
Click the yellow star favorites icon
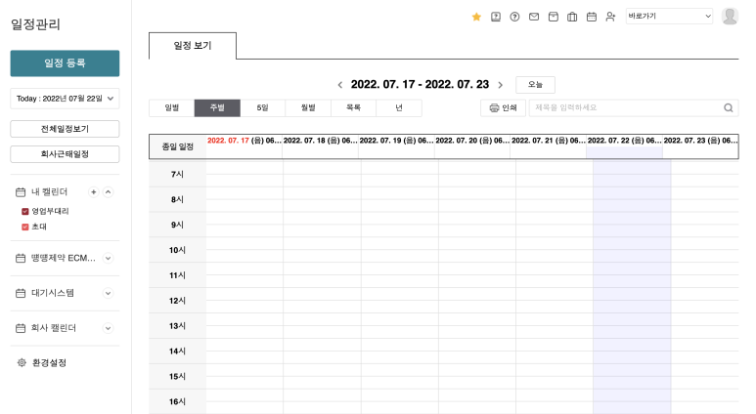tap(476, 17)
